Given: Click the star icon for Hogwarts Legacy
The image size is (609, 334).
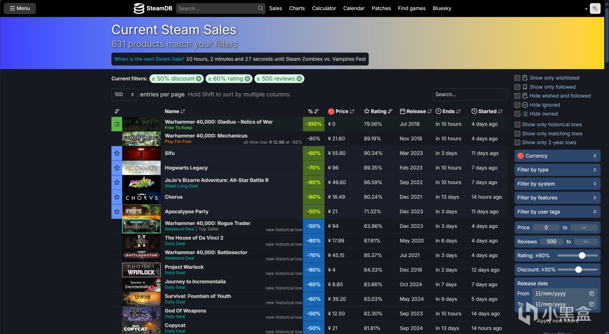Looking at the screenshot, I should click(117, 168).
